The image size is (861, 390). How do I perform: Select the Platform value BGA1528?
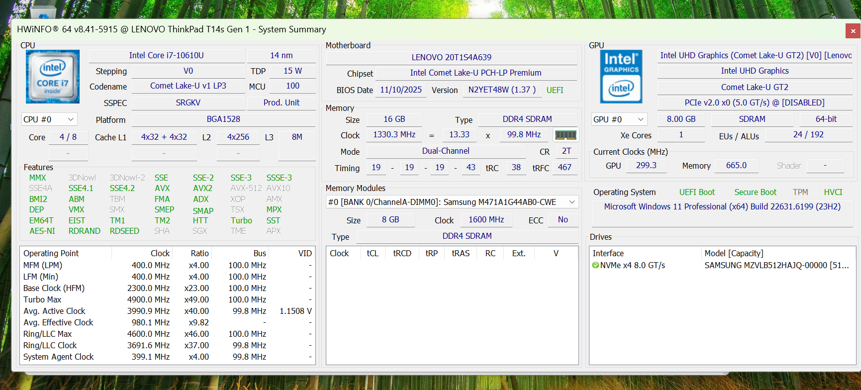223,119
